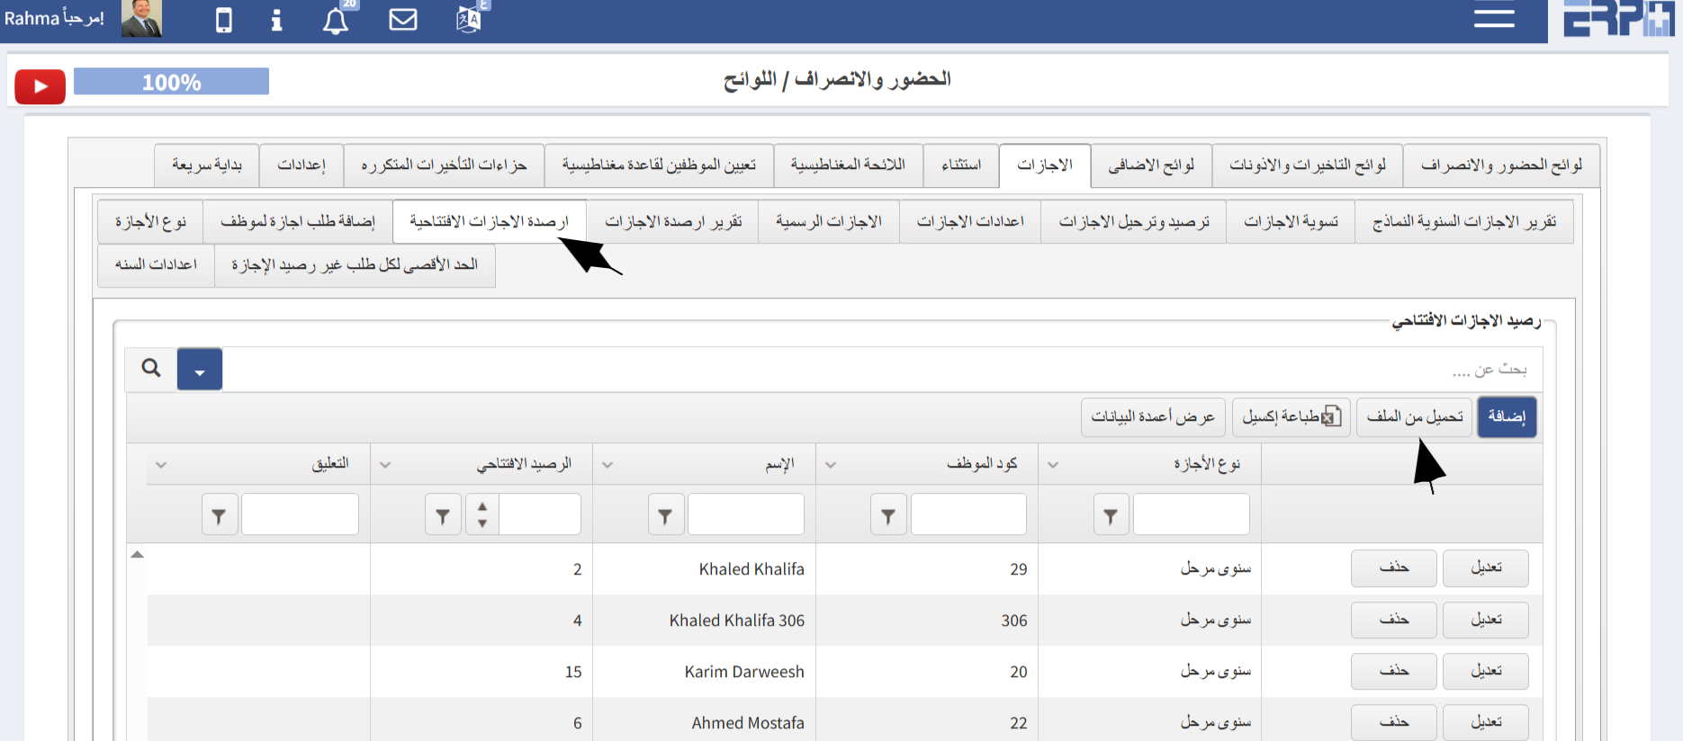Click the filter icon for الإسم column

point(665,515)
